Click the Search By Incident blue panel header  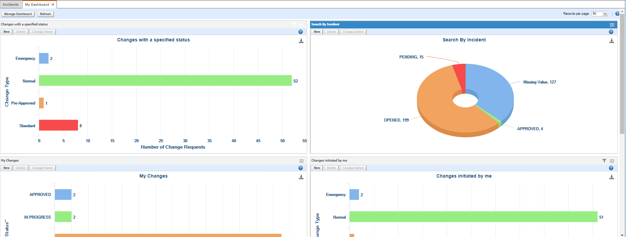coord(464,24)
